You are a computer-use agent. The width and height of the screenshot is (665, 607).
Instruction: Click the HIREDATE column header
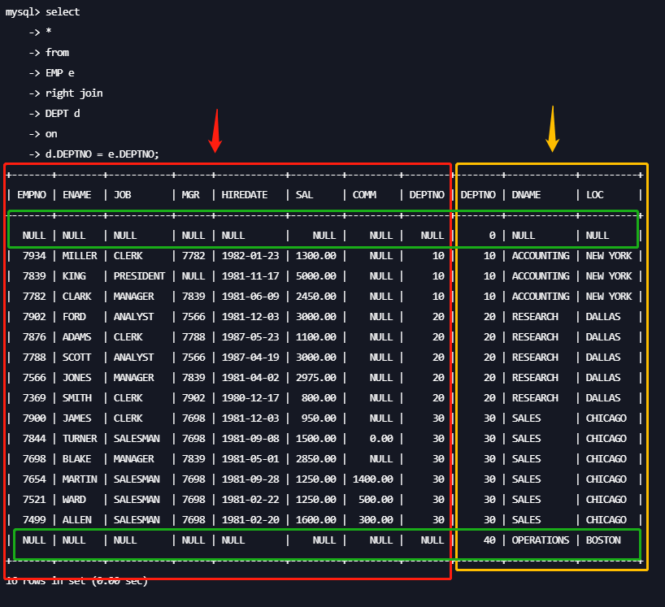pos(246,195)
